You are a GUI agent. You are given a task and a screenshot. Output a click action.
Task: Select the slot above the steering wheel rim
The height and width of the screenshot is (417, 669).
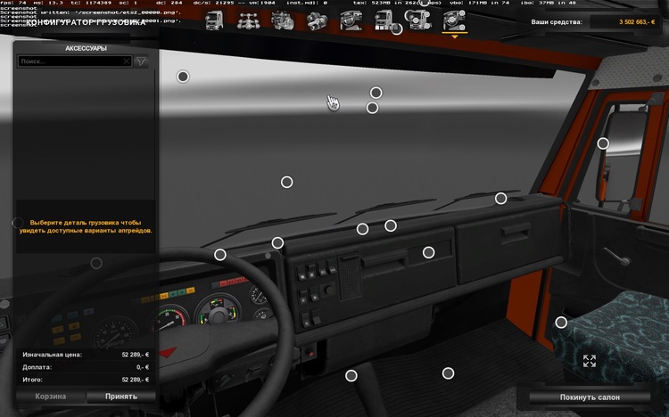click(x=220, y=255)
